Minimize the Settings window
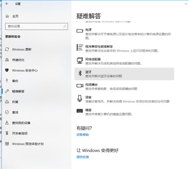Image resolution: width=189 pixels, height=169 pixels. coord(186,4)
